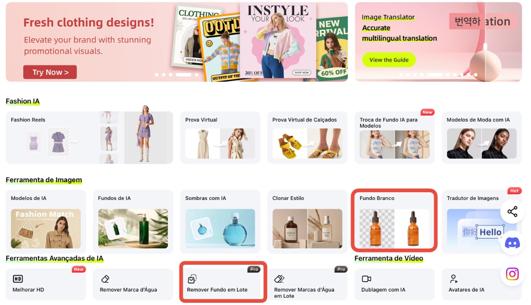This screenshot has width=531, height=305.
Task: Open the Fashion Reels card
Action: tap(90, 138)
